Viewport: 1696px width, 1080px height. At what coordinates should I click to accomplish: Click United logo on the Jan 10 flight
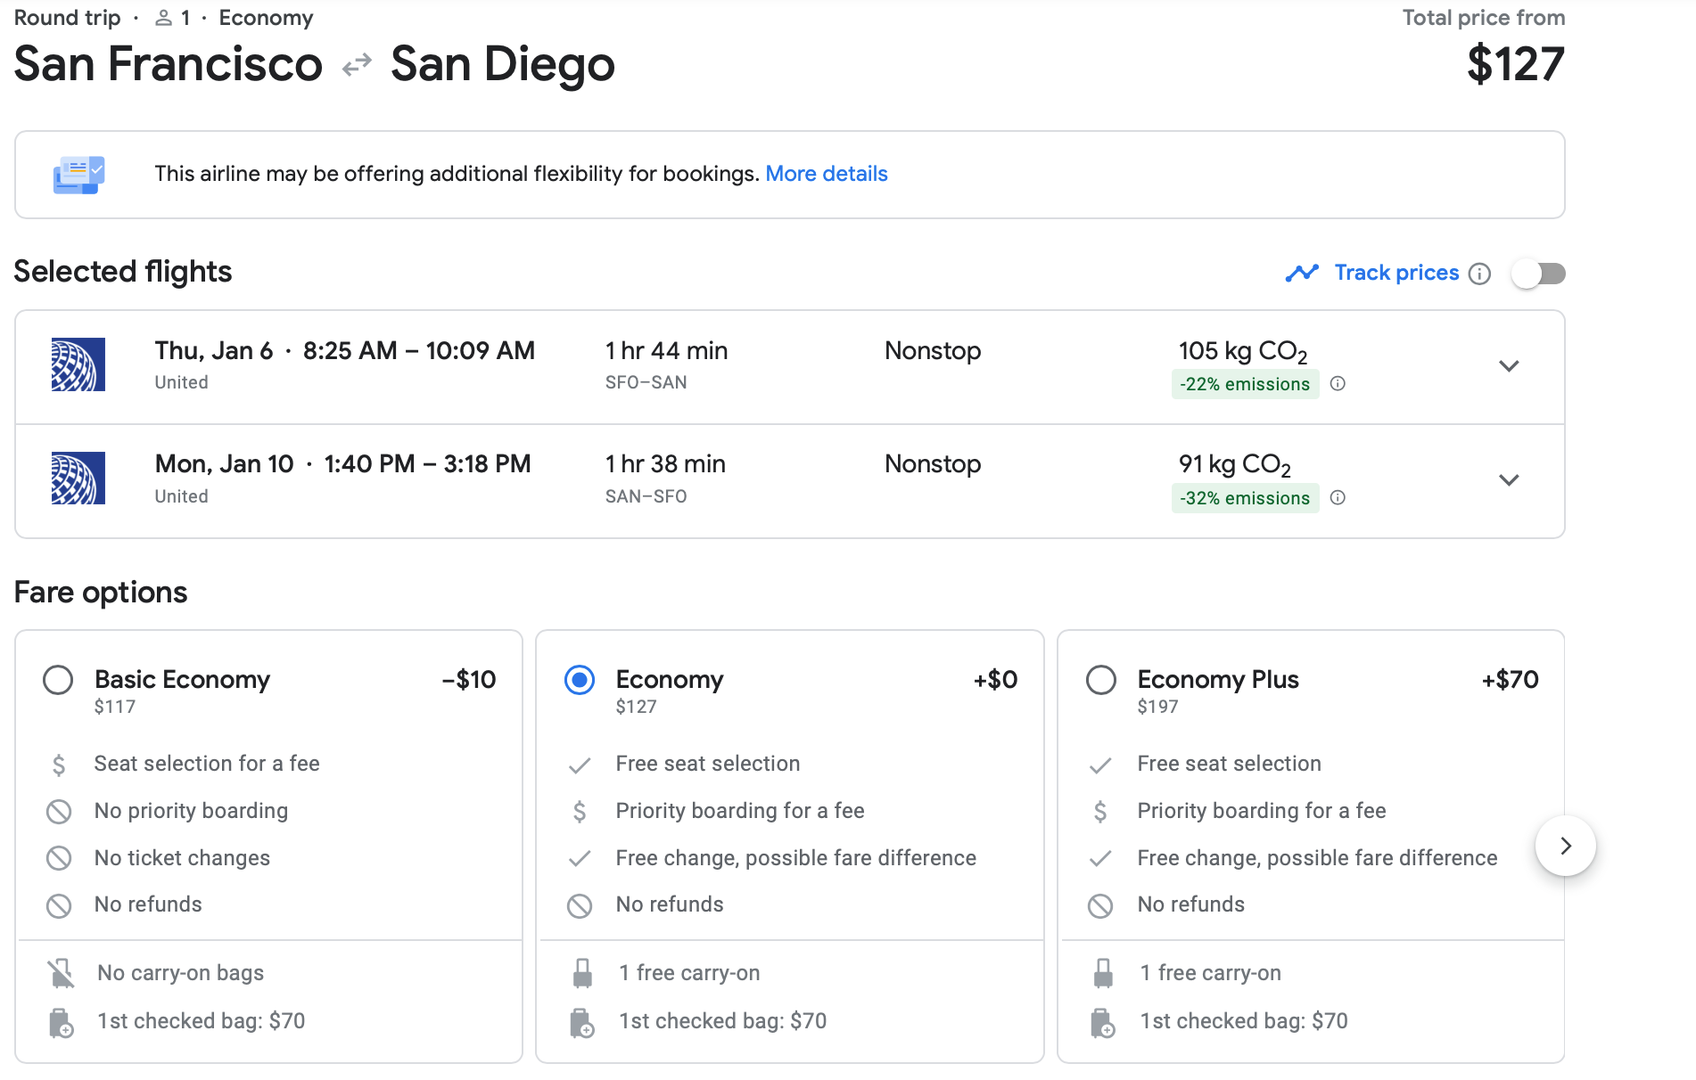[x=78, y=479]
